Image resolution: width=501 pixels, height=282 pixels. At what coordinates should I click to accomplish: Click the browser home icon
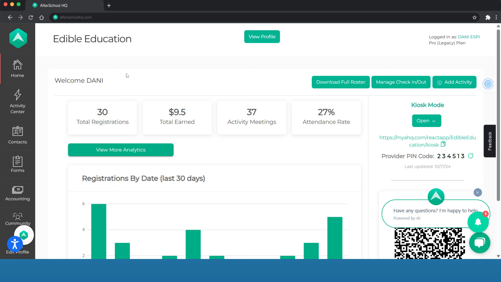(41, 17)
